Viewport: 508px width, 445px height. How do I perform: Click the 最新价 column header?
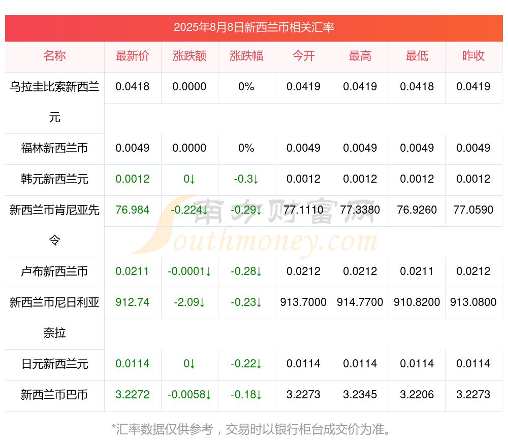132,56
